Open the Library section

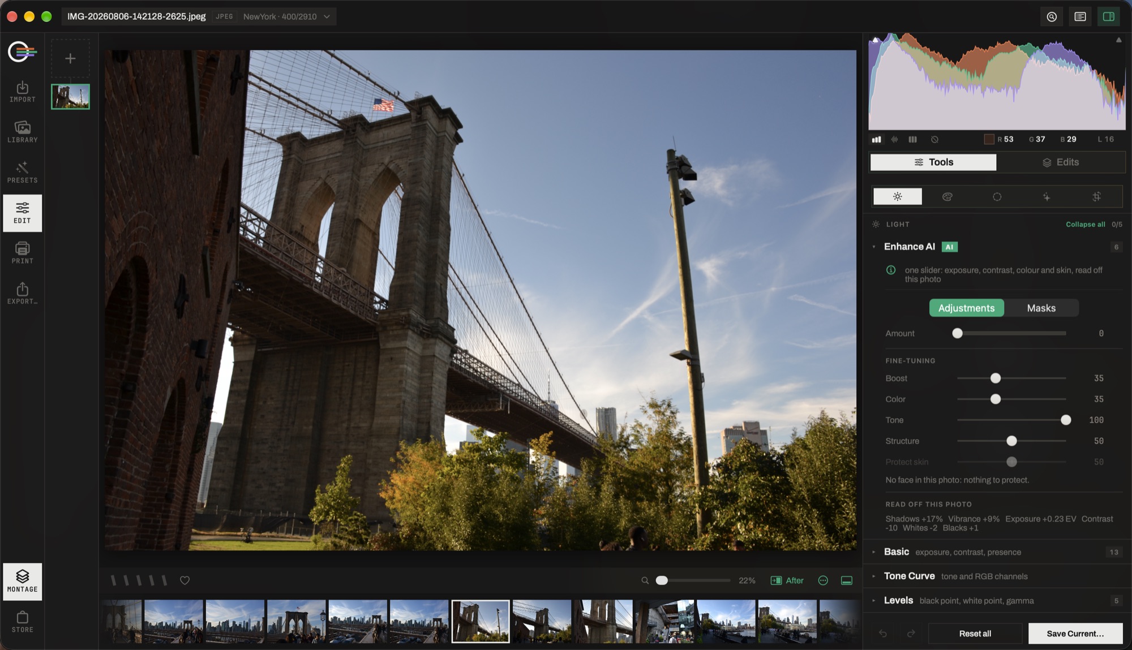23,132
